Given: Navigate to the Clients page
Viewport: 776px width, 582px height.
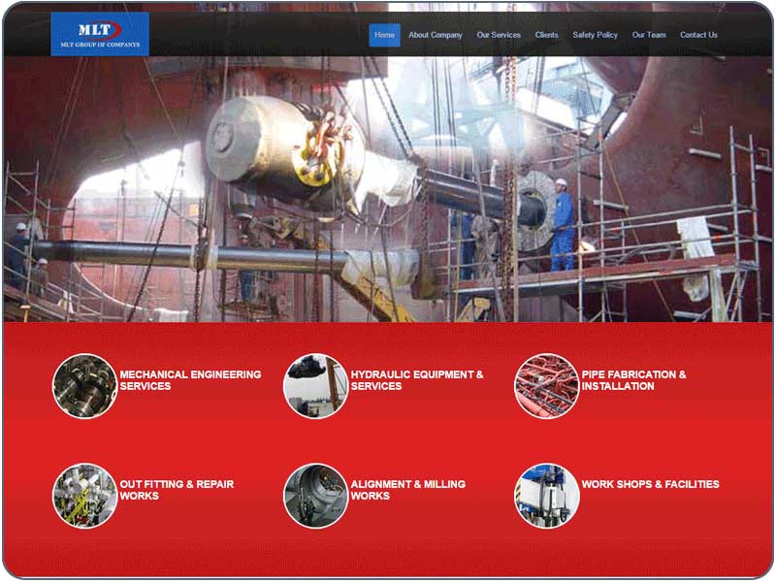Looking at the screenshot, I should [x=546, y=35].
